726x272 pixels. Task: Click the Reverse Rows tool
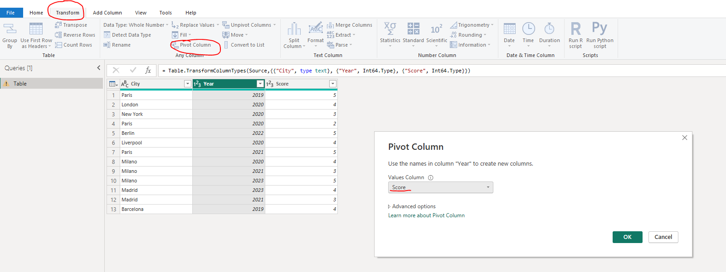pos(75,35)
